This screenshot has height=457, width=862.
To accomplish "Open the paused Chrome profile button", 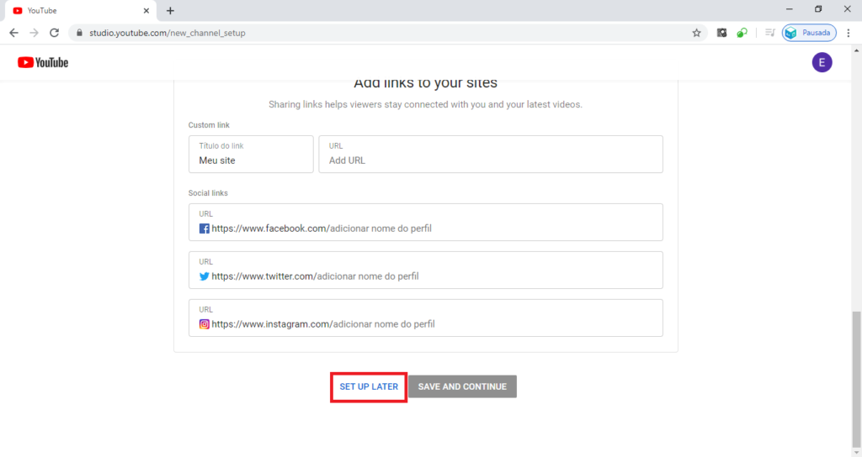I will tap(809, 33).
